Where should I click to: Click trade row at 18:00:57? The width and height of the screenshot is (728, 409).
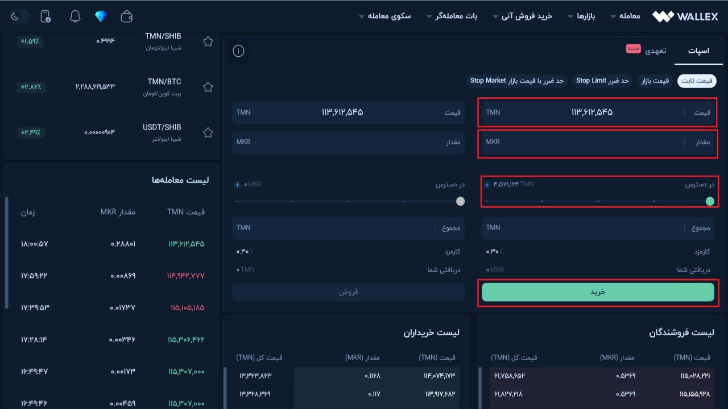point(113,244)
